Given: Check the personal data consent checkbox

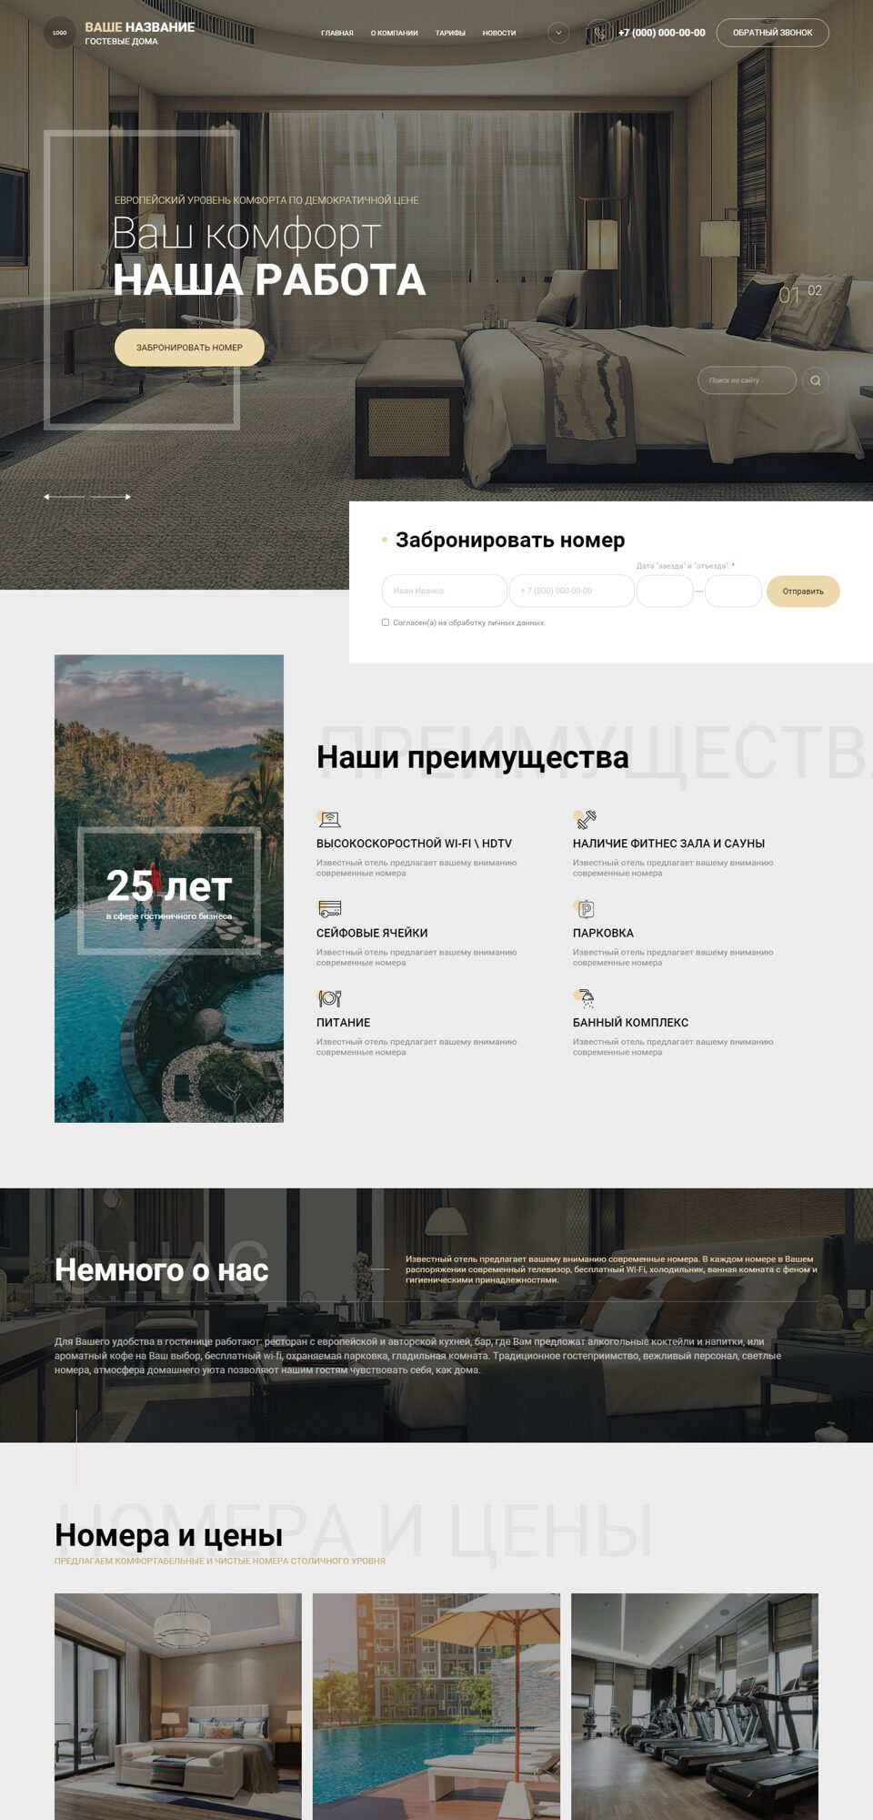Looking at the screenshot, I should 386,622.
